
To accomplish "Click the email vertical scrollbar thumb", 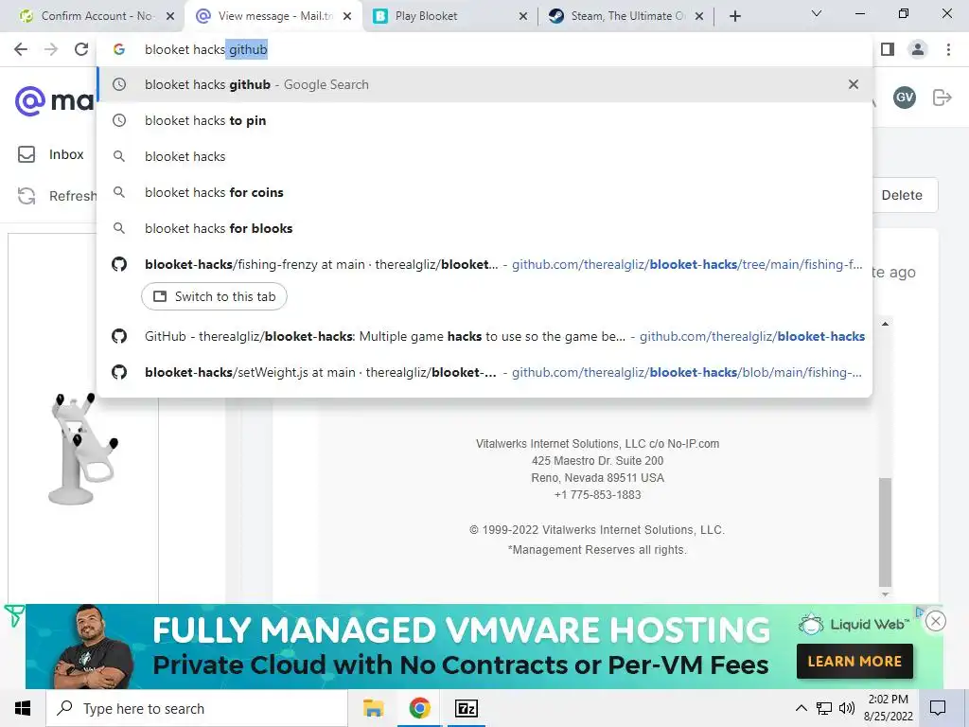I will pos(885,532).
